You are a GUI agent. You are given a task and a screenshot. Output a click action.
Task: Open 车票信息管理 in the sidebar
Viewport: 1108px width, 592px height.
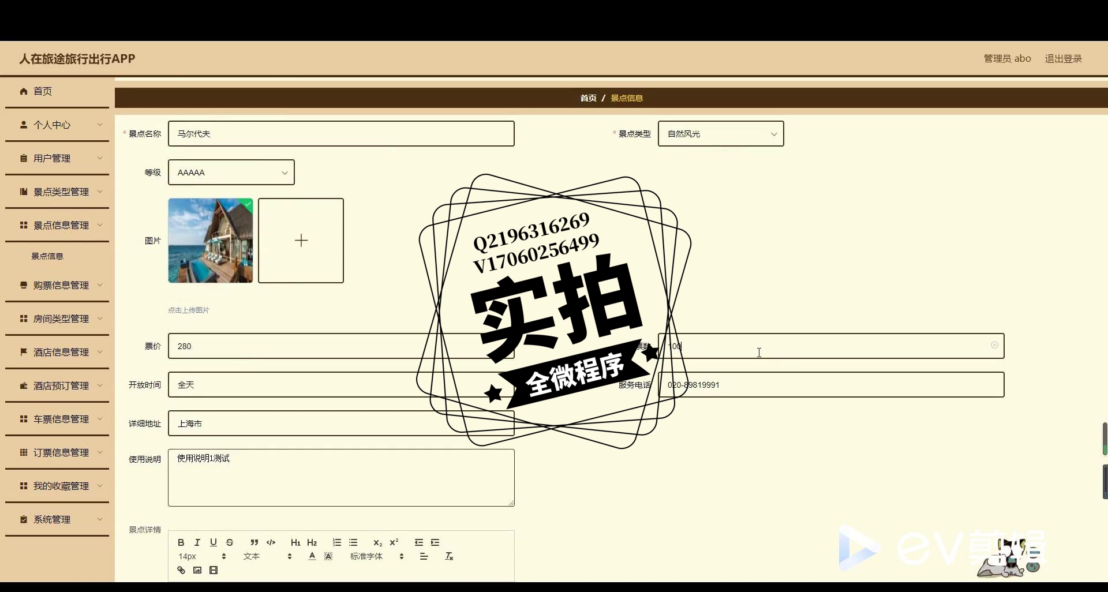[x=57, y=419]
